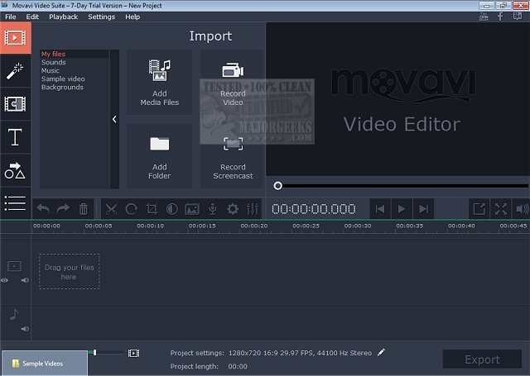Screen dimensions: 530x376
Task: Click the timecode display field
Action: (x=314, y=209)
